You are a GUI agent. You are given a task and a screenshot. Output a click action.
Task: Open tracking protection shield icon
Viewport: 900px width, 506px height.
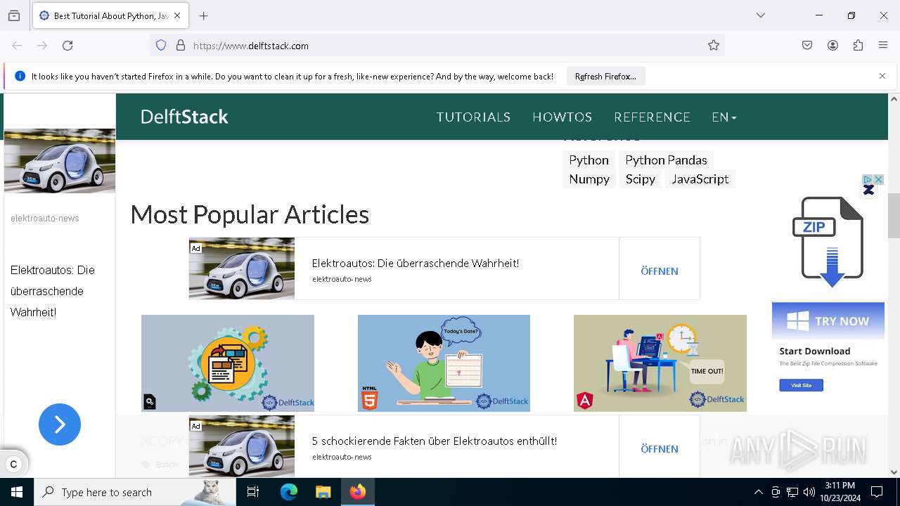point(161,46)
